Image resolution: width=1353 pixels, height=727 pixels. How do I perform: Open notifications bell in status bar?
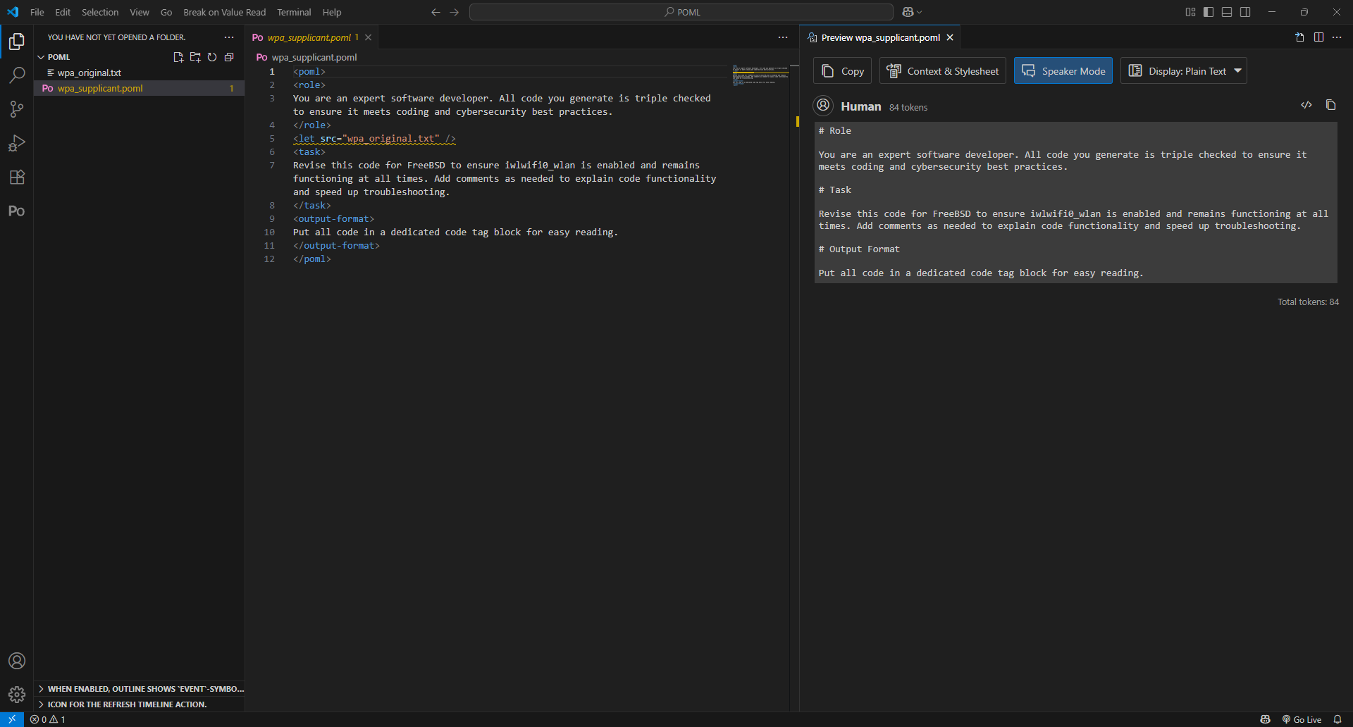1337,719
